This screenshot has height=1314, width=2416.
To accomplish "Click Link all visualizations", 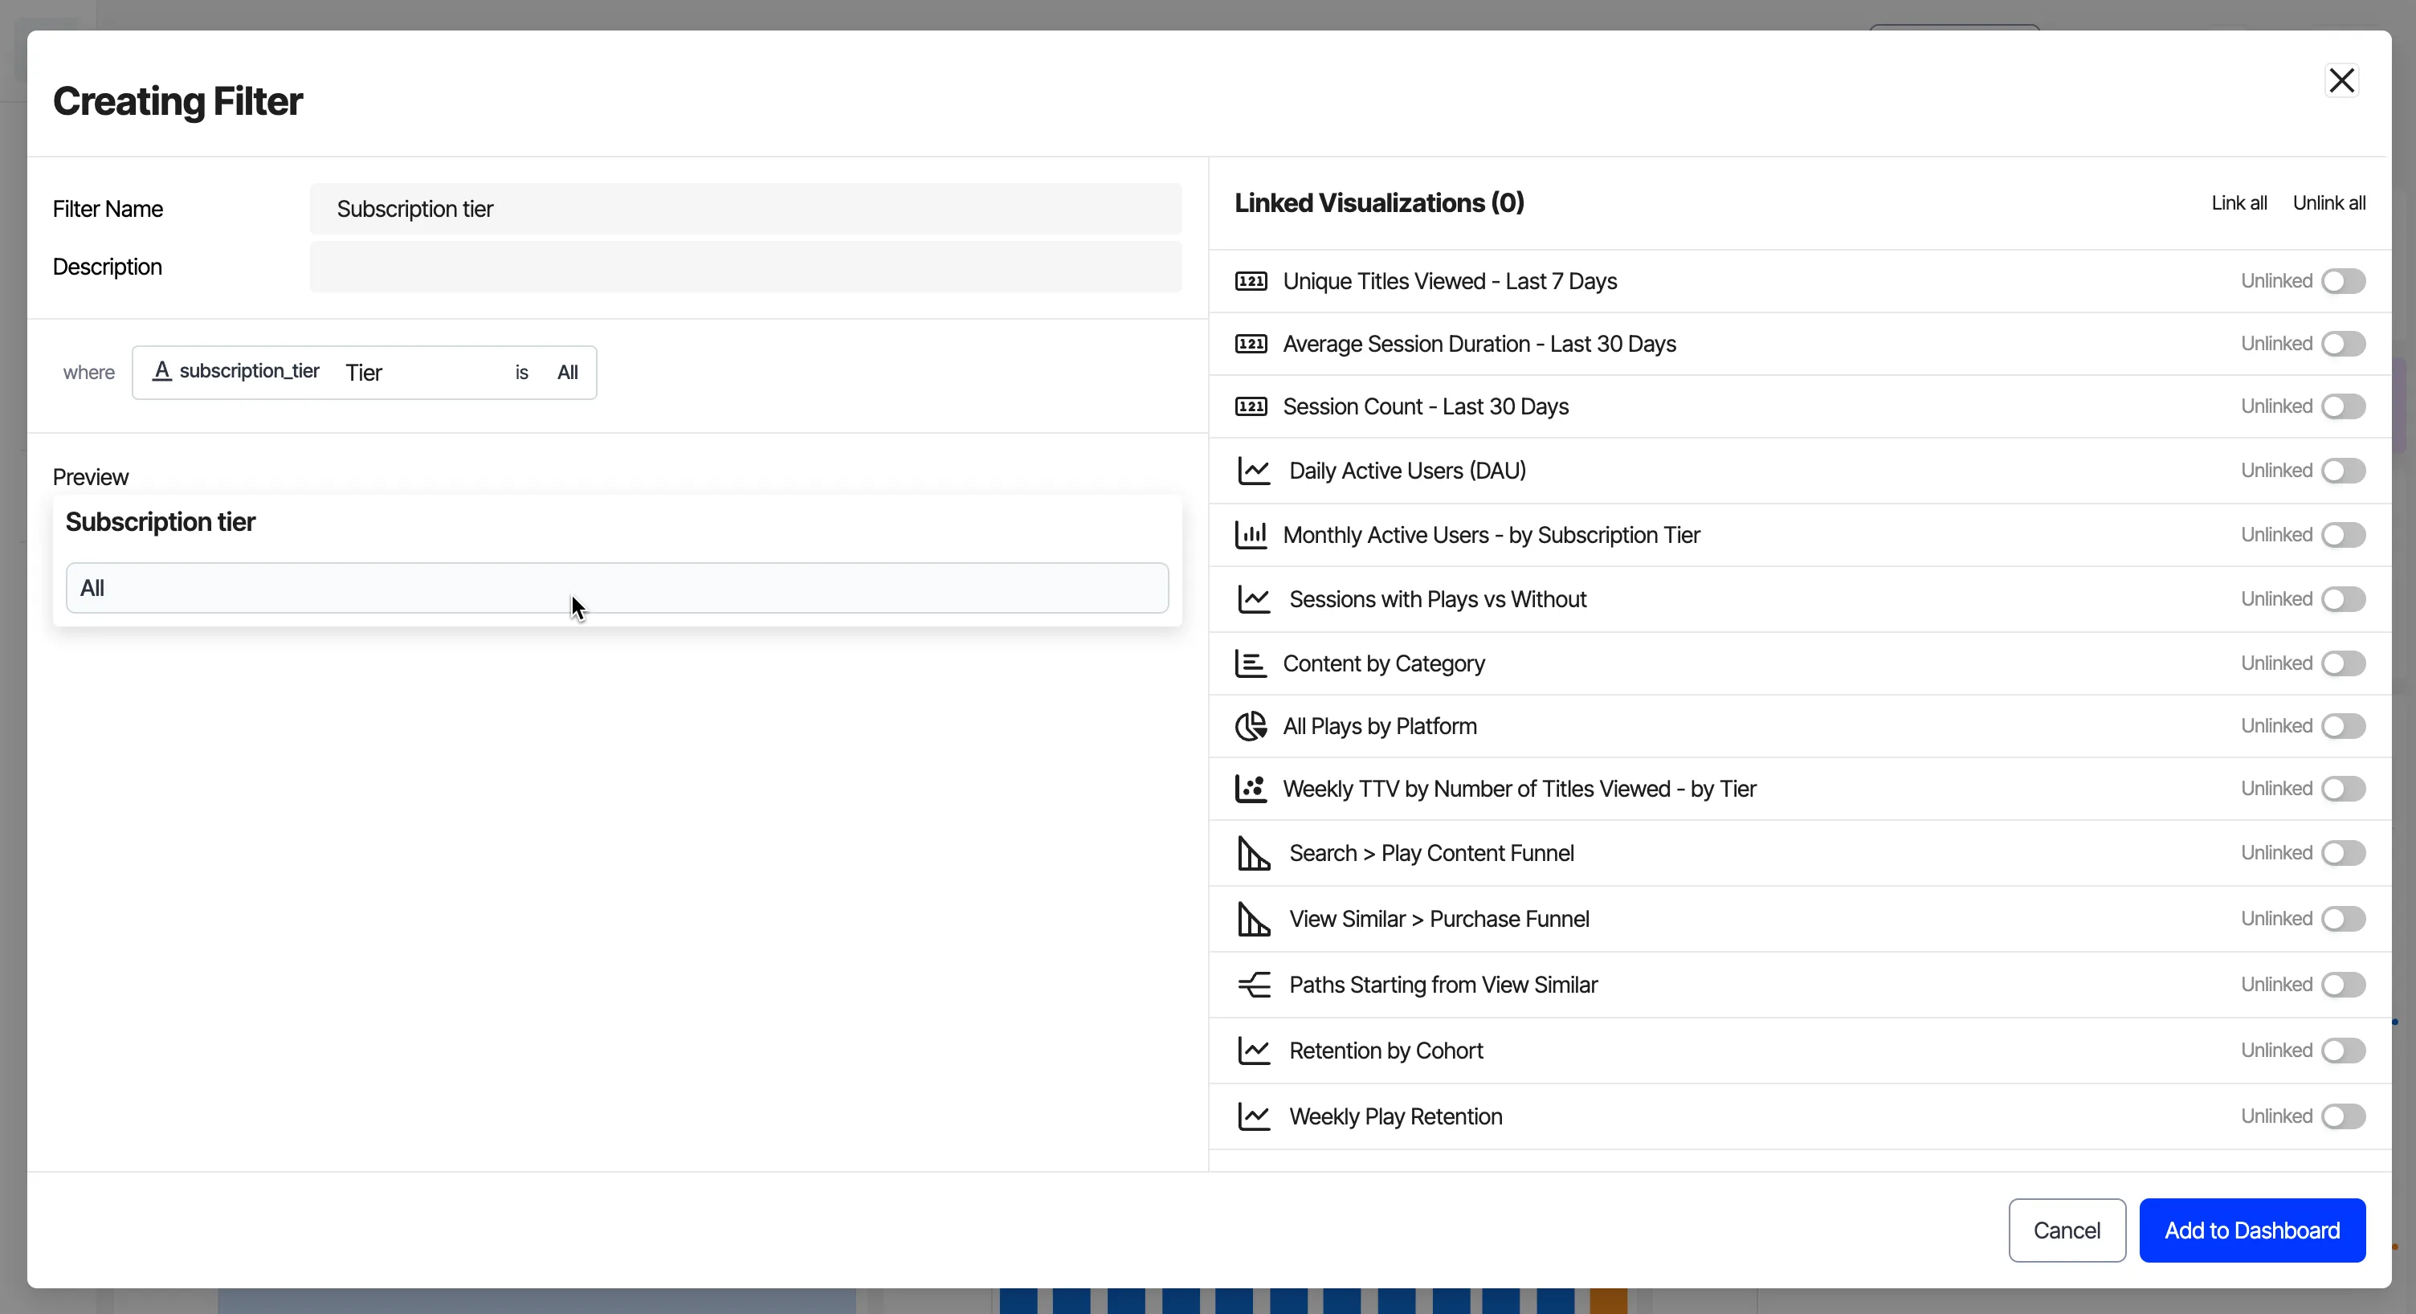I will 2238,203.
